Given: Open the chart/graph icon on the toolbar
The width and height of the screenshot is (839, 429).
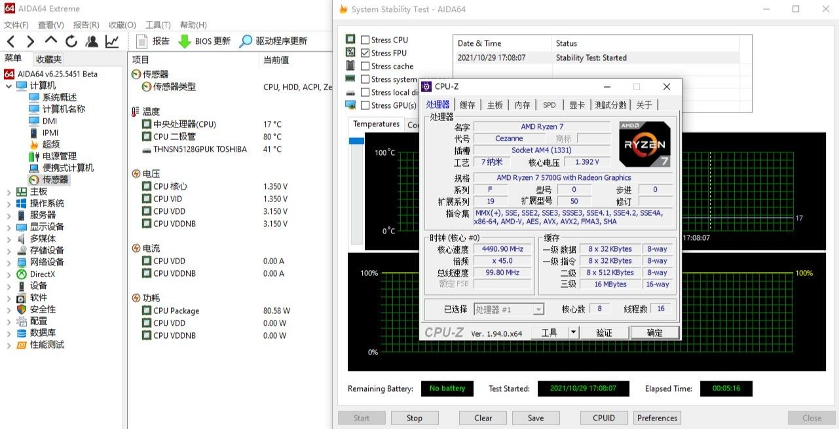Looking at the screenshot, I should (x=111, y=40).
